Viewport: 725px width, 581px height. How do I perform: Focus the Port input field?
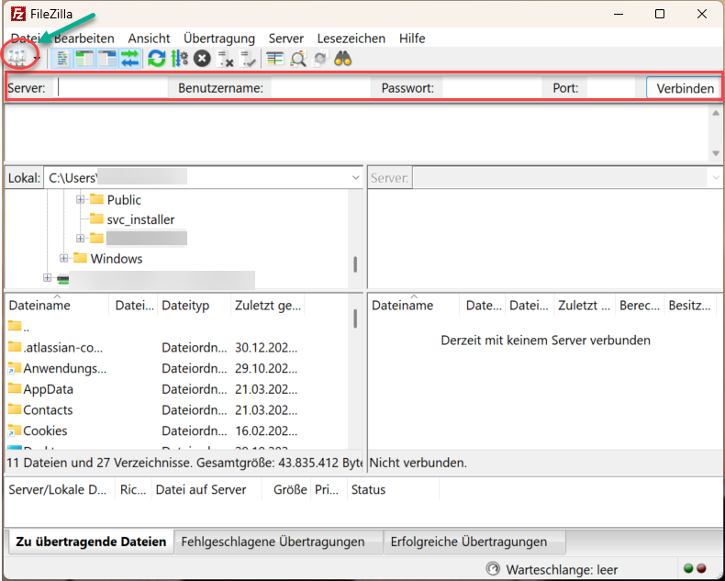pos(611,87)
